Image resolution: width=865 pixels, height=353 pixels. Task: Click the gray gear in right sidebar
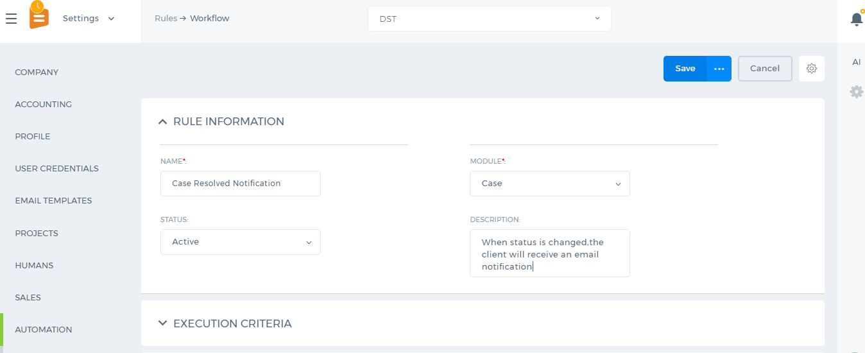[x=856, y=92]
